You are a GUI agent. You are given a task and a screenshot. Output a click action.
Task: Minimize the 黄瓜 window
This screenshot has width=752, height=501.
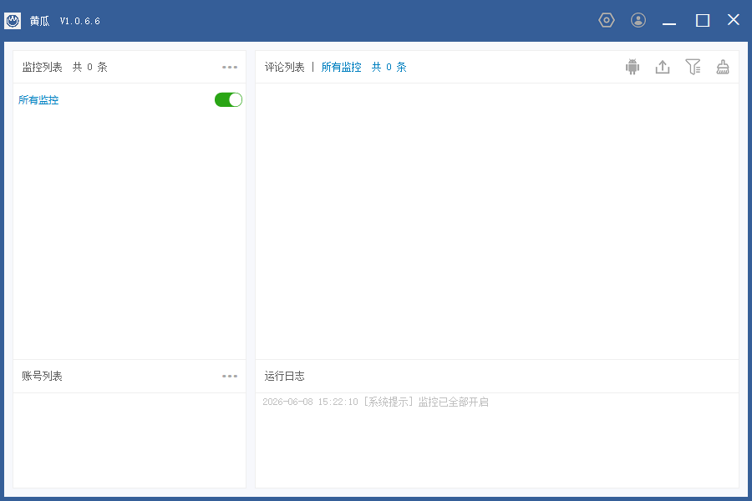(x=669, y=22)
